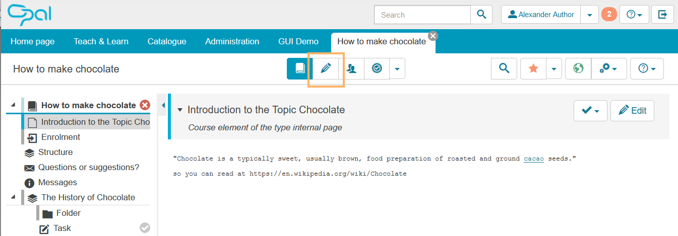Select Questions or suggestions? in course tree

(x=88, y=167)
